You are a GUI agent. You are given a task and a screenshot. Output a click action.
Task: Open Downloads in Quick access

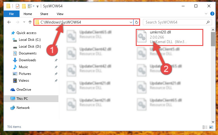click(27, 60)
